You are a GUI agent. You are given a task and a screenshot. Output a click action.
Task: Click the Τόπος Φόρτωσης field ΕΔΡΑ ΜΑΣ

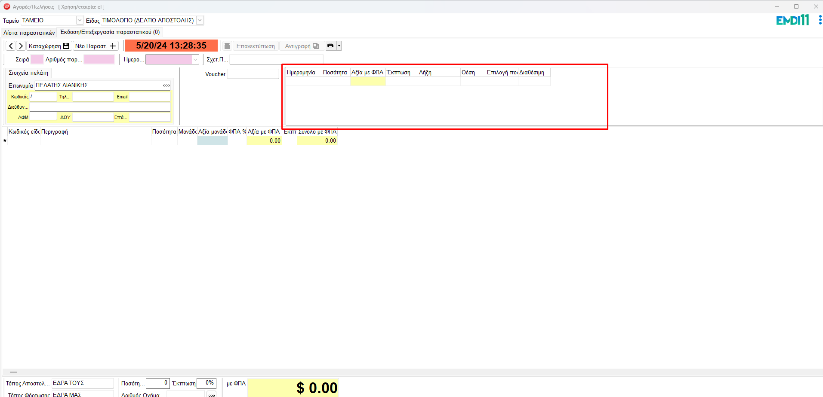point(83,394)
